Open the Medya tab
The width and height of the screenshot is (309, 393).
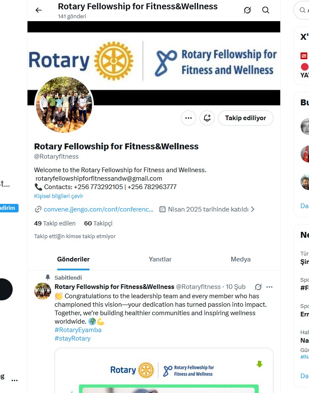241,259
